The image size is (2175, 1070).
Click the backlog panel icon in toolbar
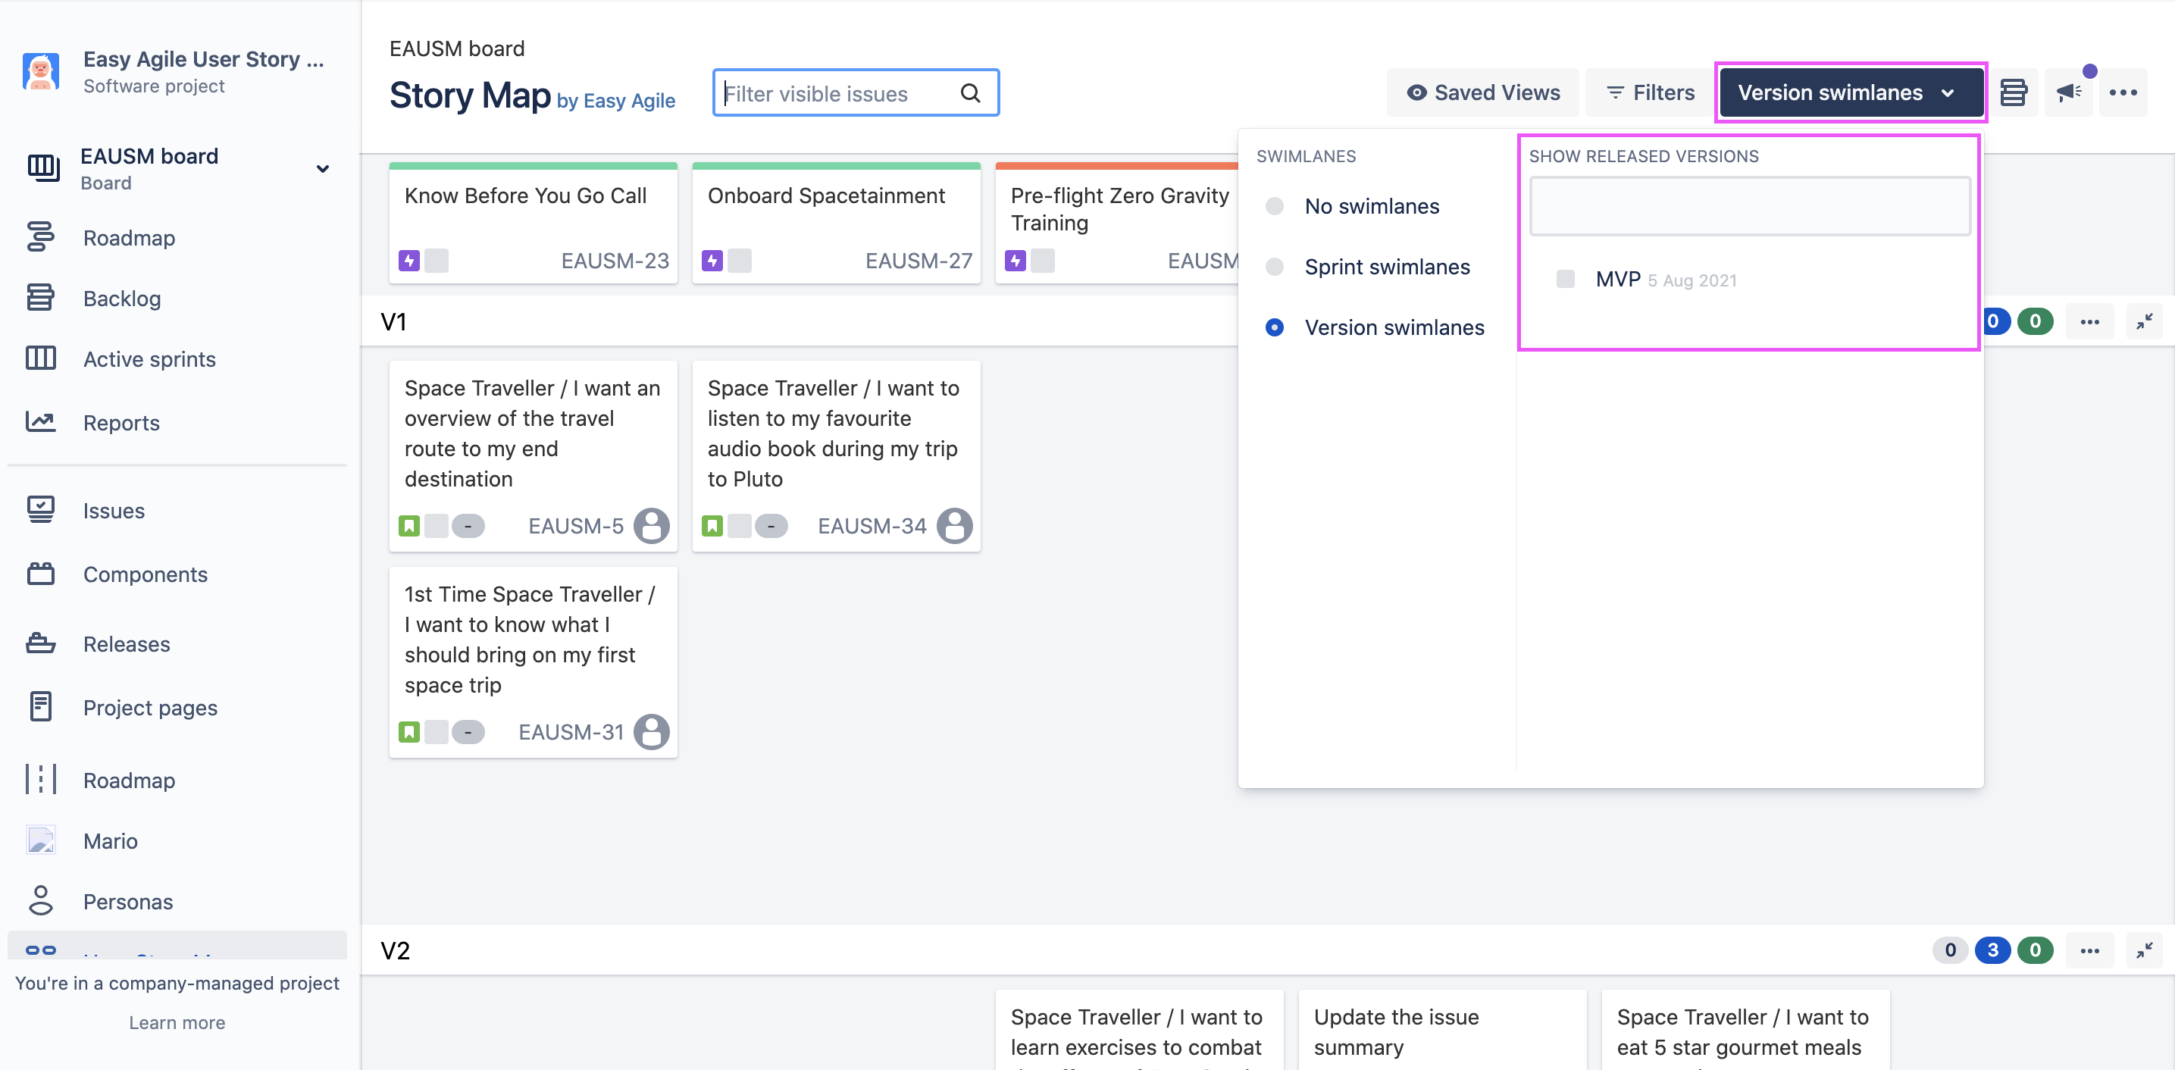coord(2013,92)
